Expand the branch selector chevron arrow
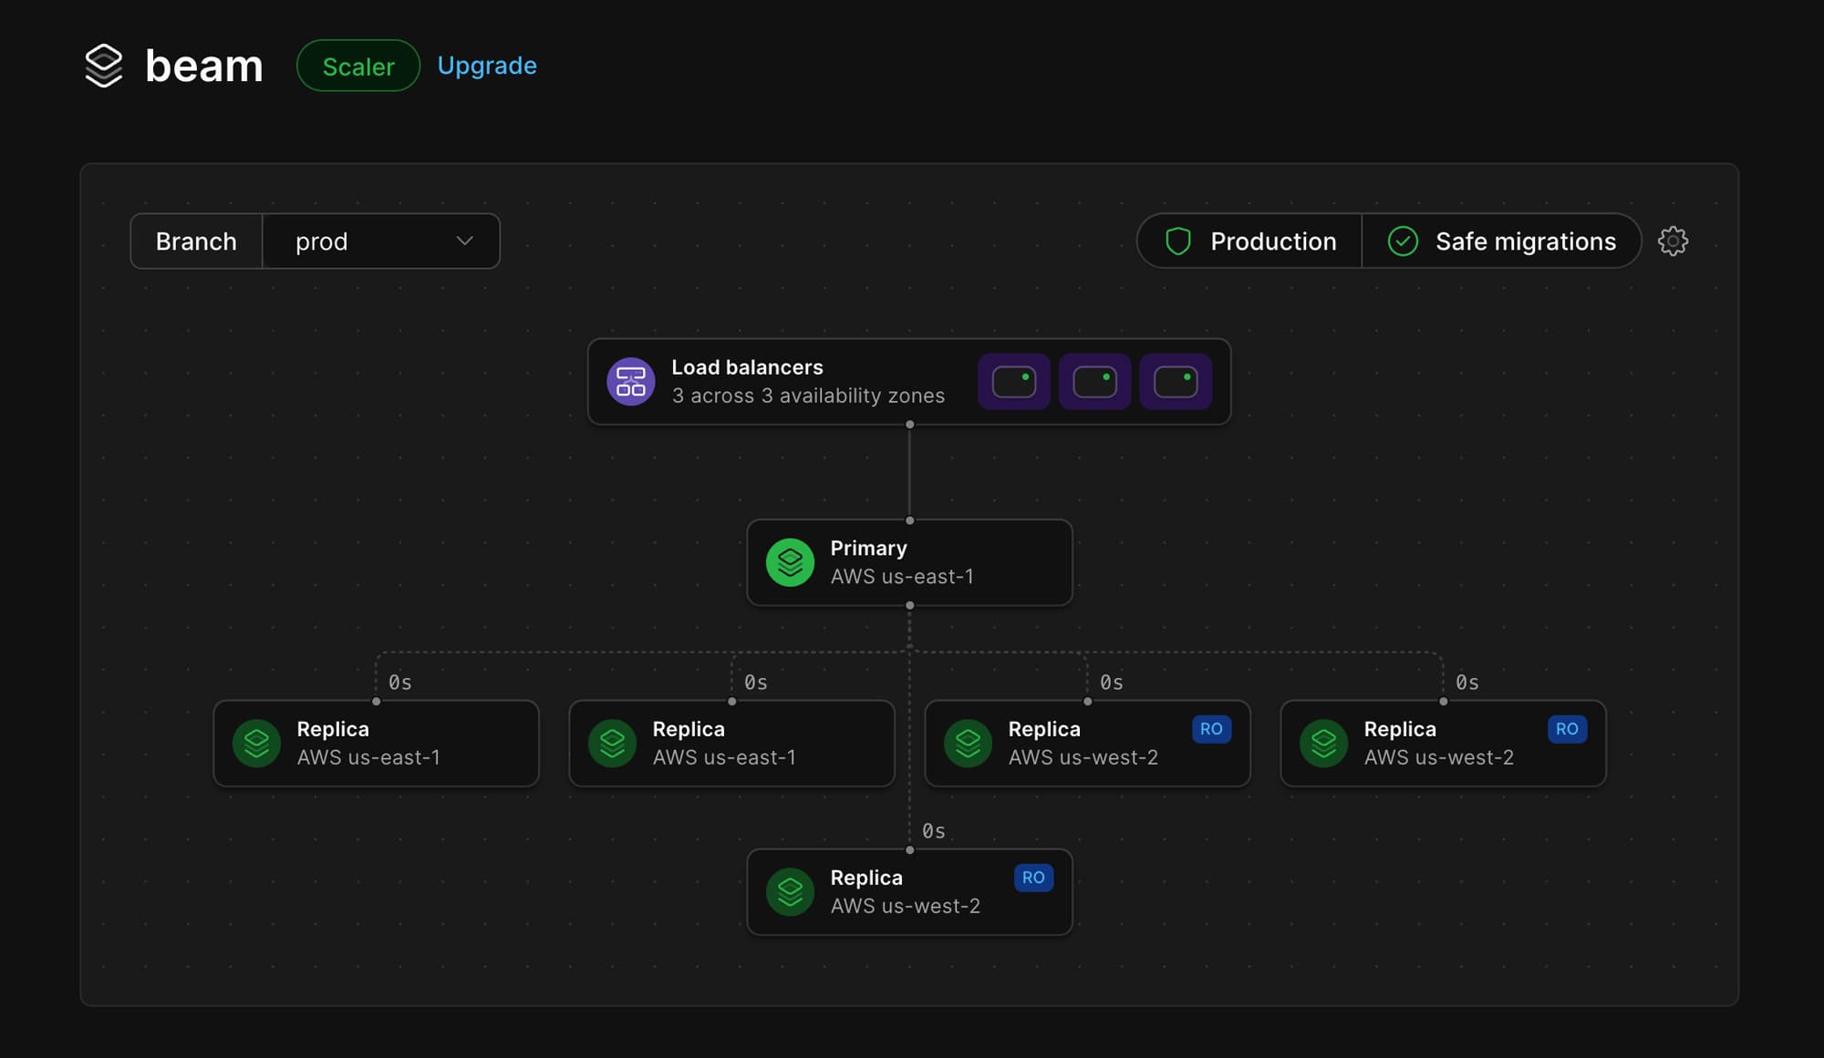Screen dimensions: 1824x1058 465,241
